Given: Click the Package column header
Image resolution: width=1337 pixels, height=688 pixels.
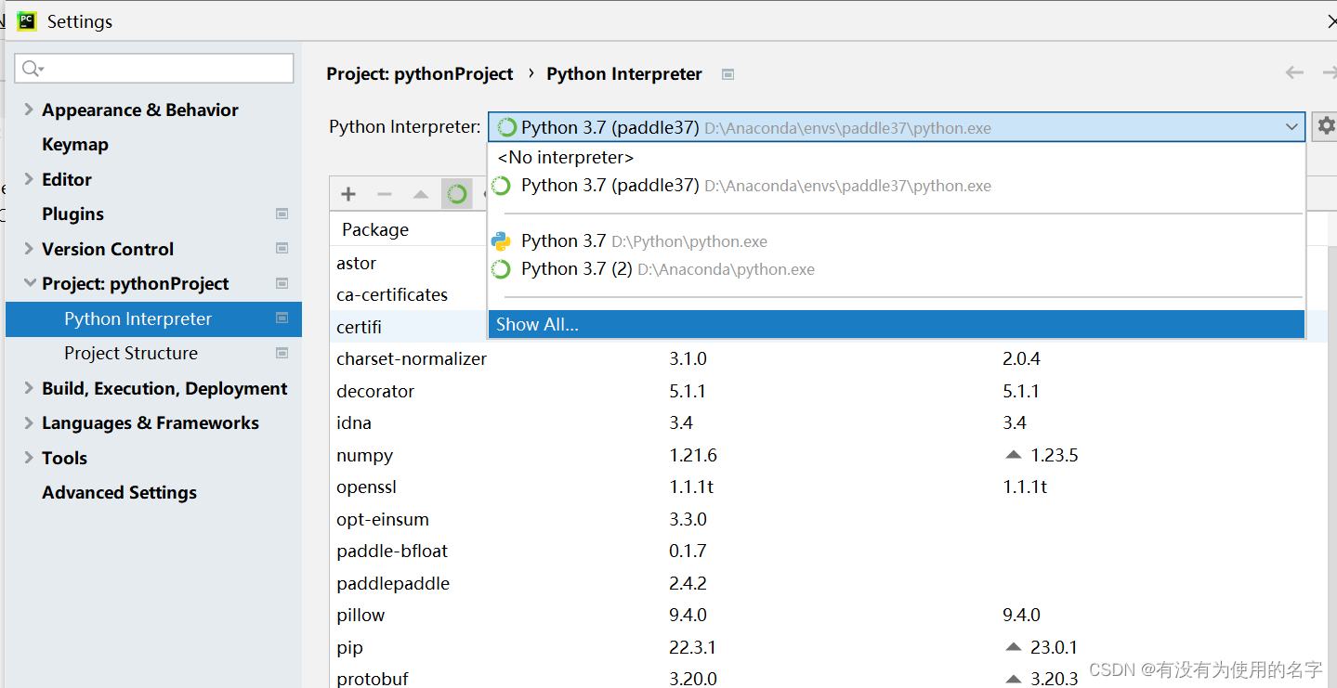Looking at the screenshot, I should coord(375,229).
